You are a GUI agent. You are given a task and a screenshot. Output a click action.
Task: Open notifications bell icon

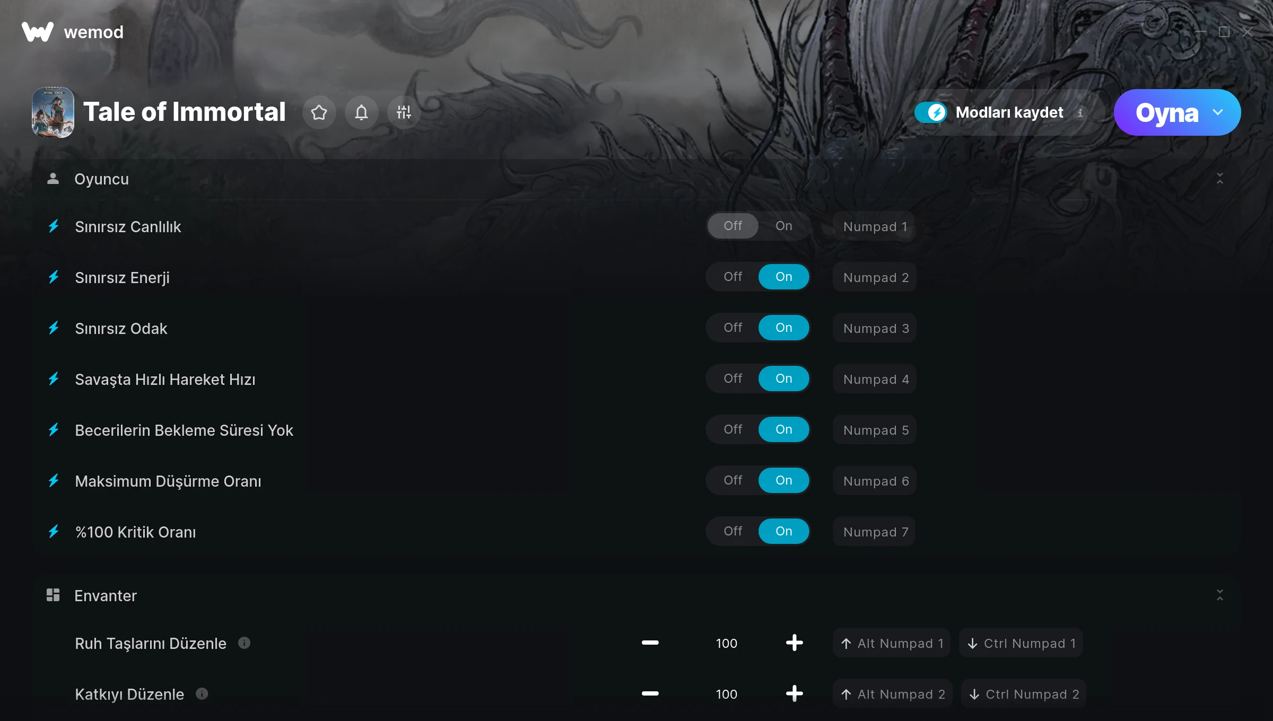pyautogui.click(x=361, y=112)
